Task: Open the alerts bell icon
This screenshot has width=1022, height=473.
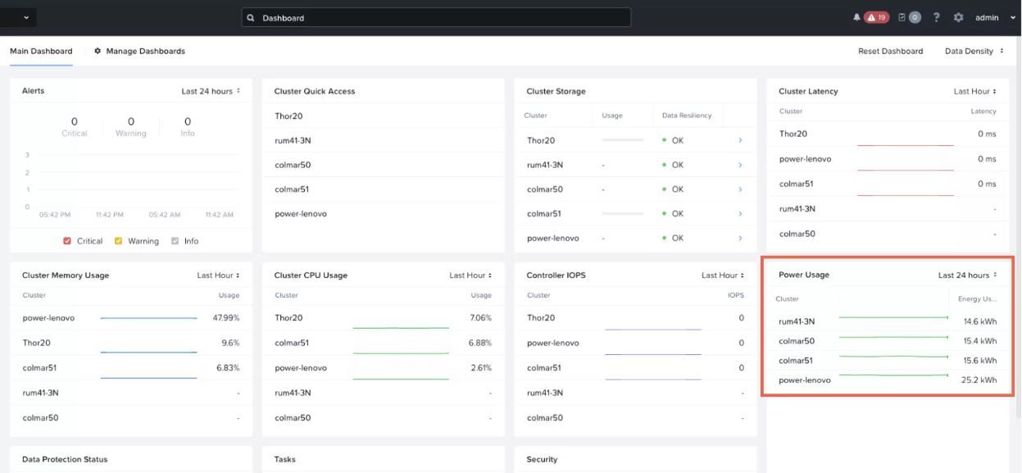Action: point(857,17)
